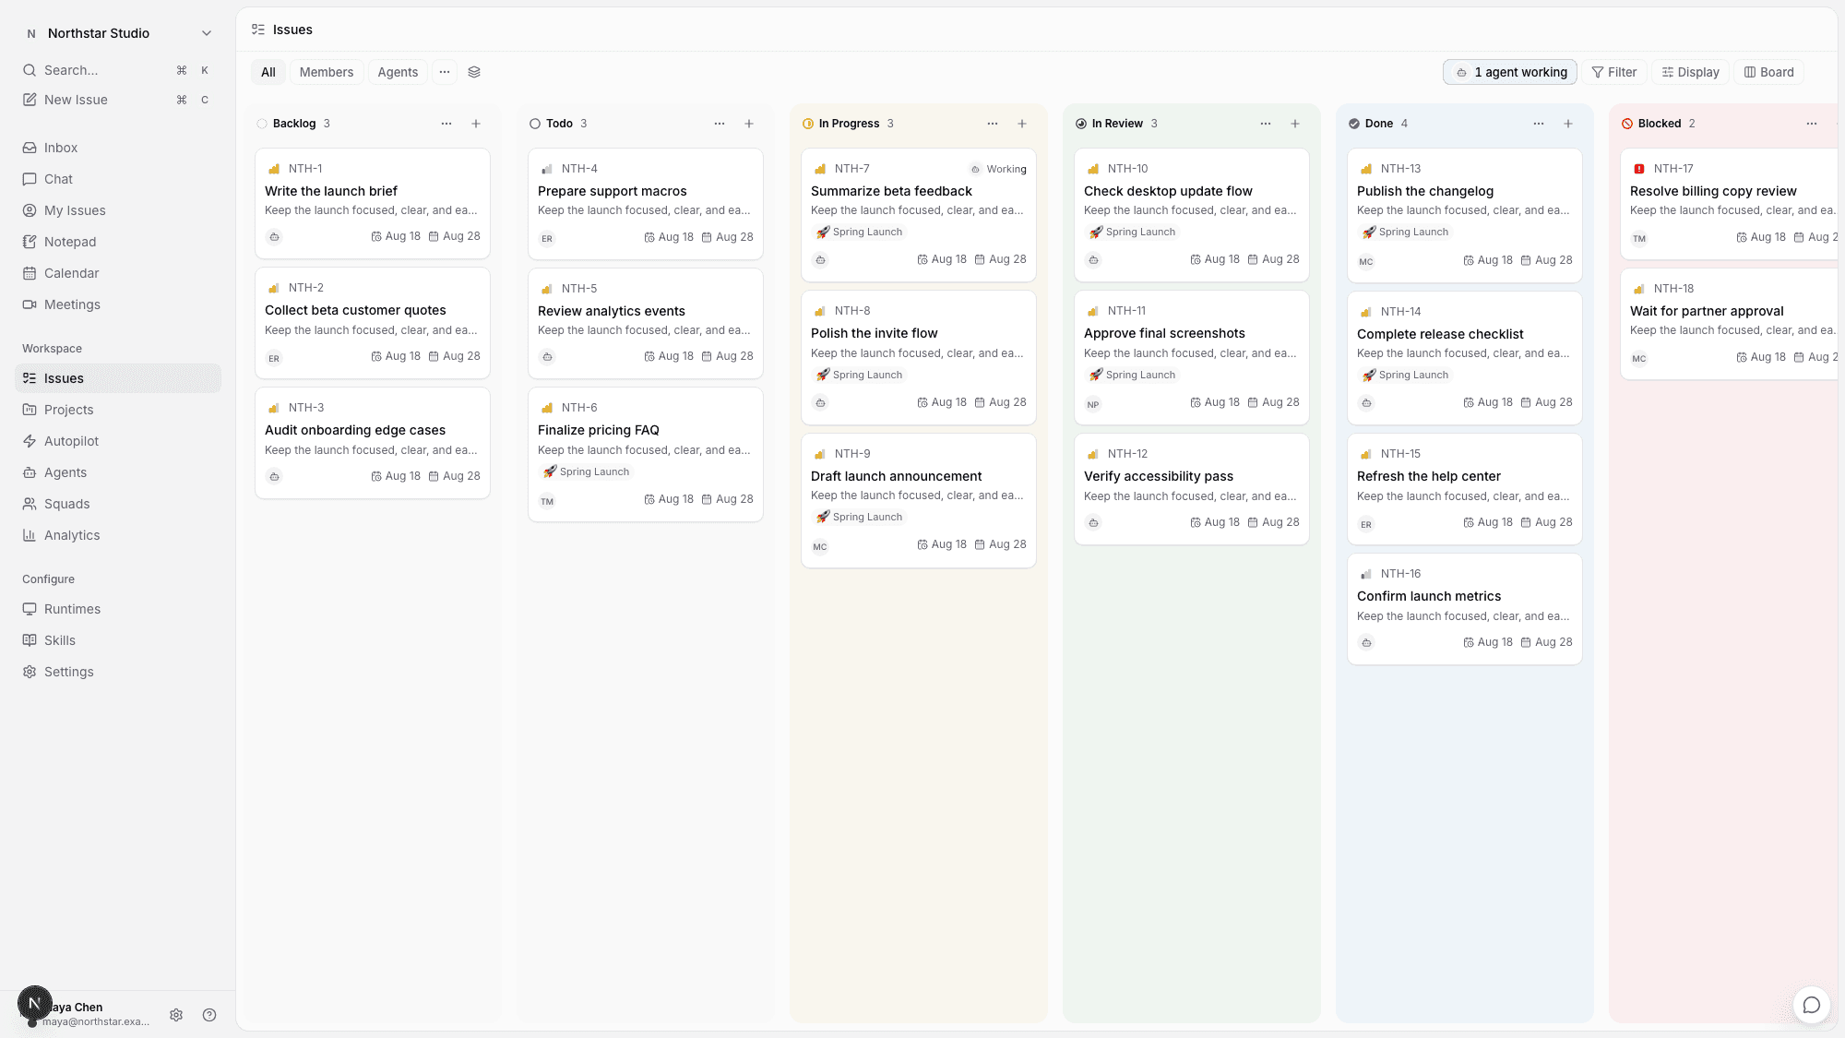Click the priority bars icon on NTH-16
The height and width of the screenshot is (1038, 1845).
tap(1366, 574)
